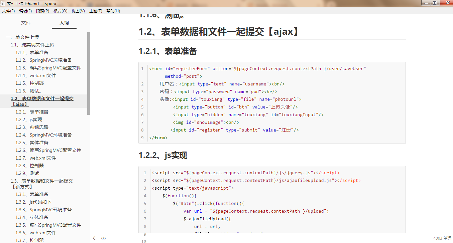Click the script line loading jquery.js
The image size is (453, 243).
pyautogui.click(x=246, y=173)
